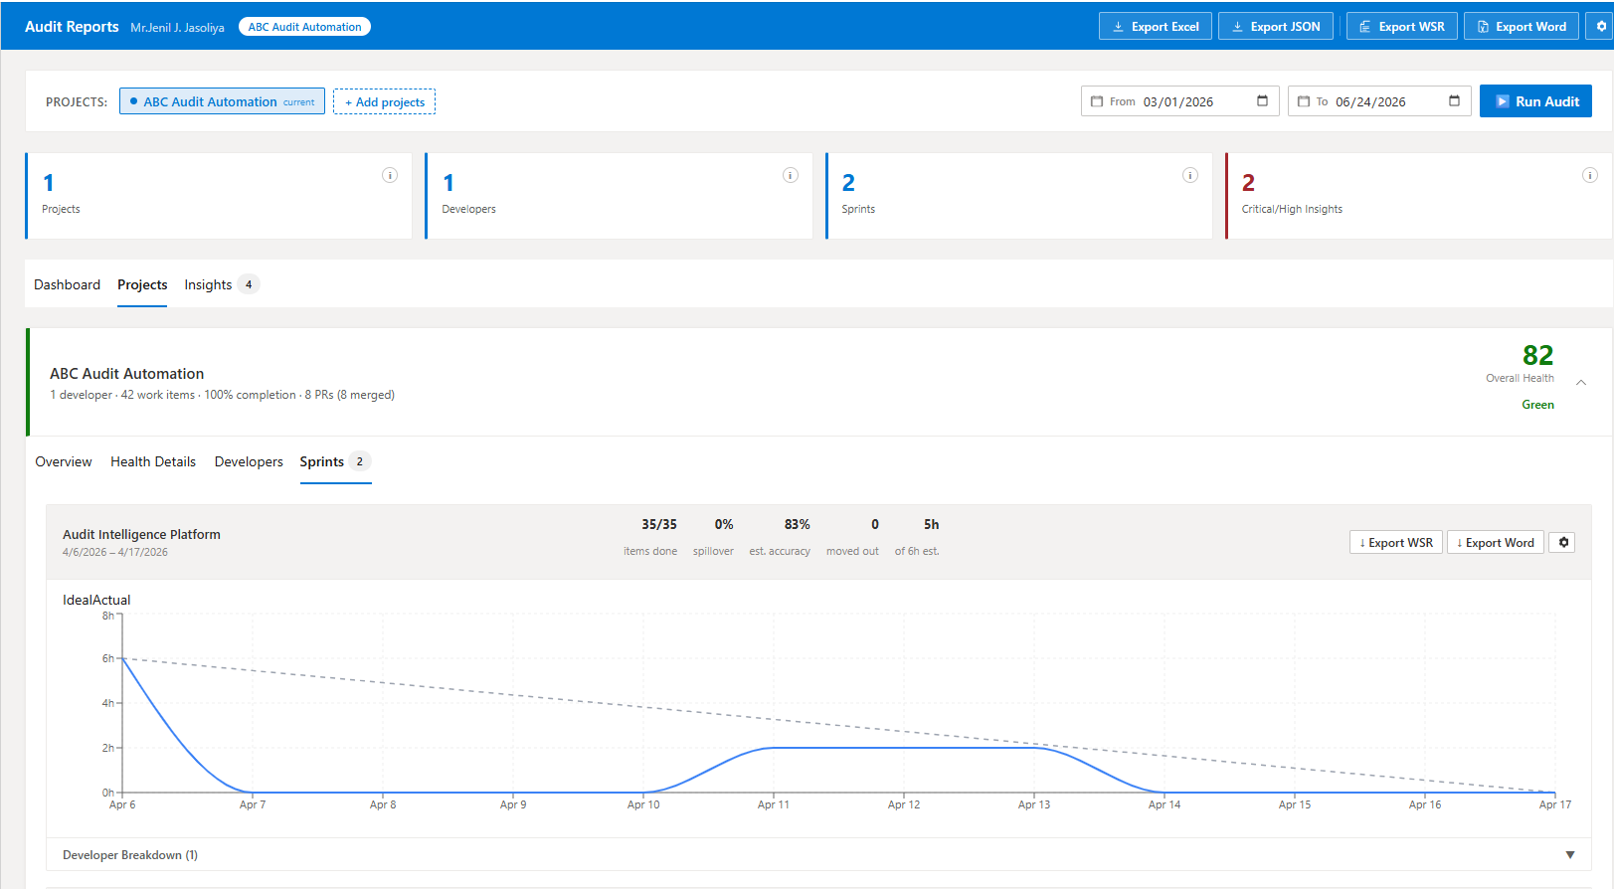Switch to the Dashboard tab
This screenshot has height=889, width=1614.
tap(67, 284)
